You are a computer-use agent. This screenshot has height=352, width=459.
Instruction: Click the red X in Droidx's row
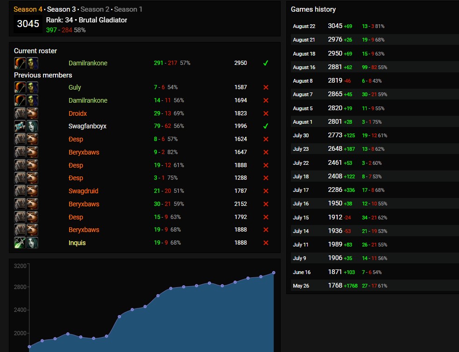coord(266,113)
